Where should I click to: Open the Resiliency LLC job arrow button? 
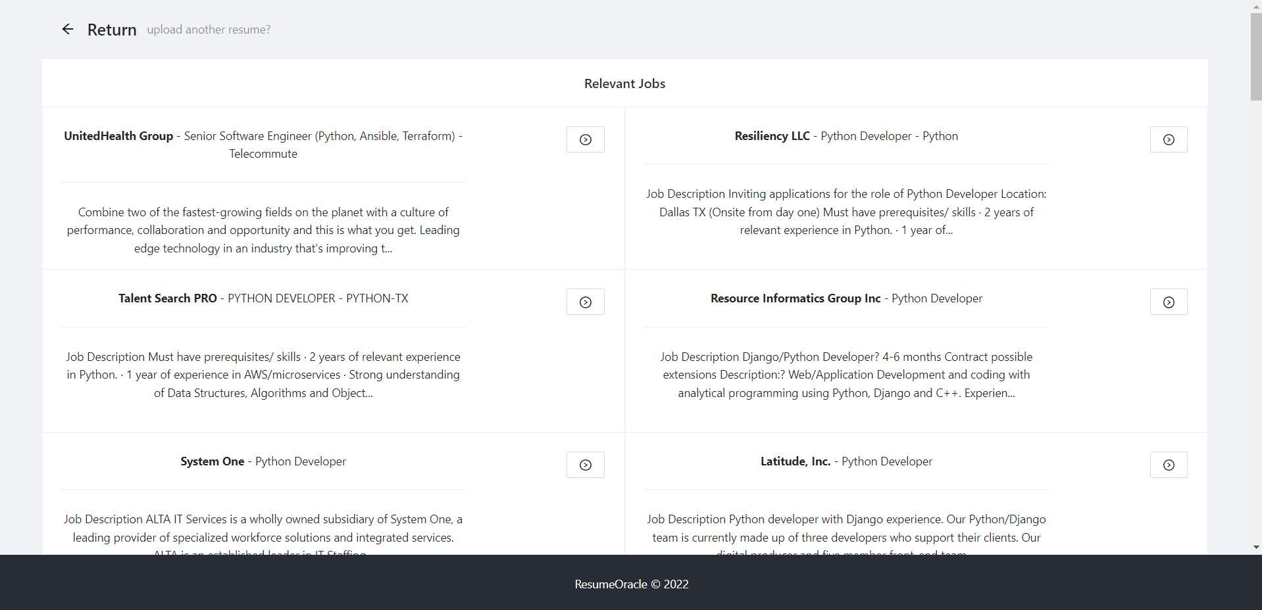[1169, 139]
